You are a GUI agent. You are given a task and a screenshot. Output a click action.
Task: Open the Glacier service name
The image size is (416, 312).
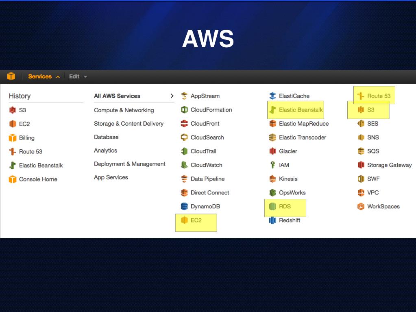click(x=288, y=151)
